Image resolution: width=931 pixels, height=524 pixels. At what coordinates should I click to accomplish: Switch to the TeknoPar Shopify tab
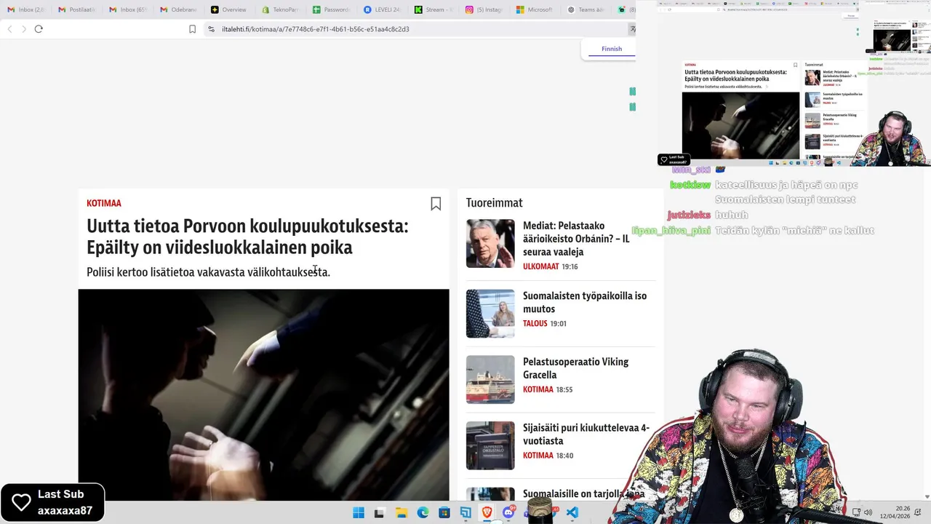click(281, 9)
